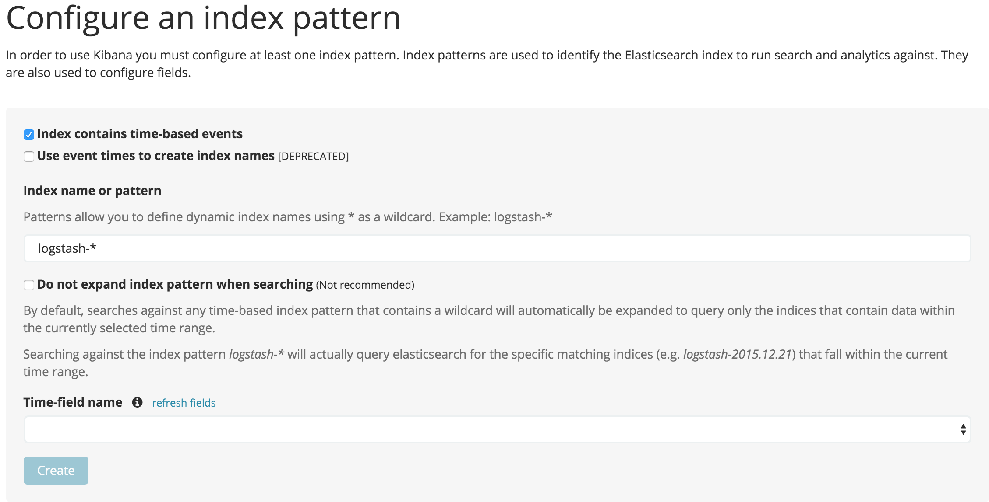
Task: Click the Create button
Action: point(56,470)
